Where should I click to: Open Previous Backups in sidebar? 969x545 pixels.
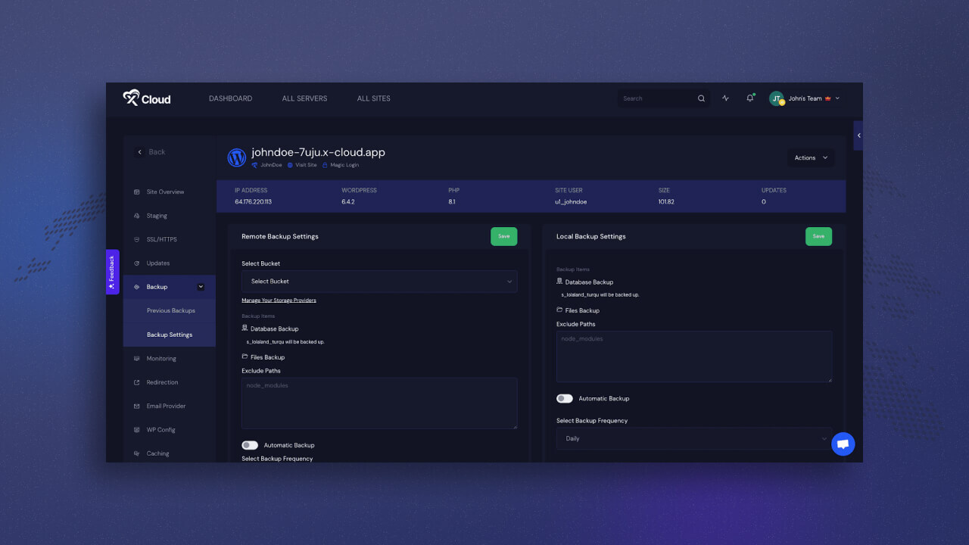click(171, 310)
